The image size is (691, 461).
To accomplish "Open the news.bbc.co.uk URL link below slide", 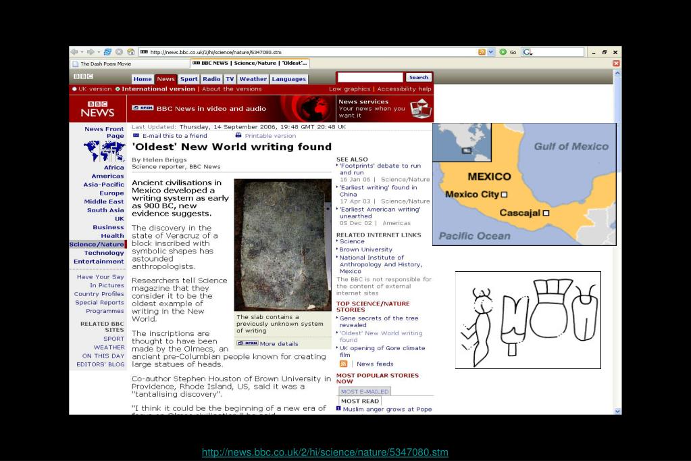I will coord(325,452).
